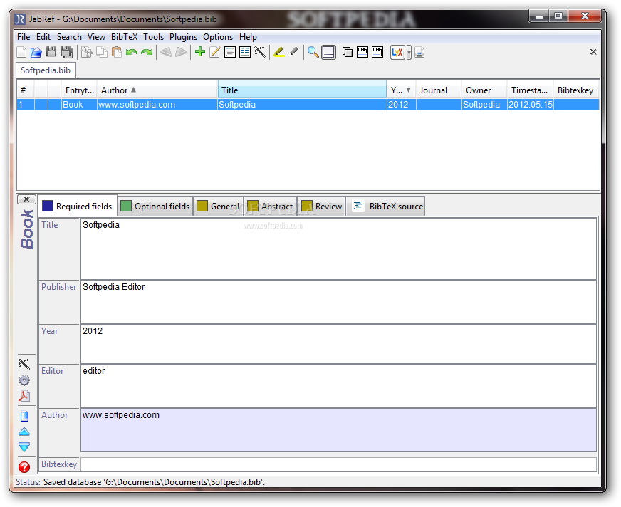Image resolution: width=621 pixels, height=507 pixels.
Task: Mark entries with the yellow highlighter icon
Action: pyautogui.click(x=279, y=52)
